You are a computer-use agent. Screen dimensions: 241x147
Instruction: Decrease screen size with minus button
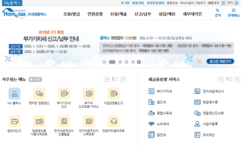pos(223,3)
